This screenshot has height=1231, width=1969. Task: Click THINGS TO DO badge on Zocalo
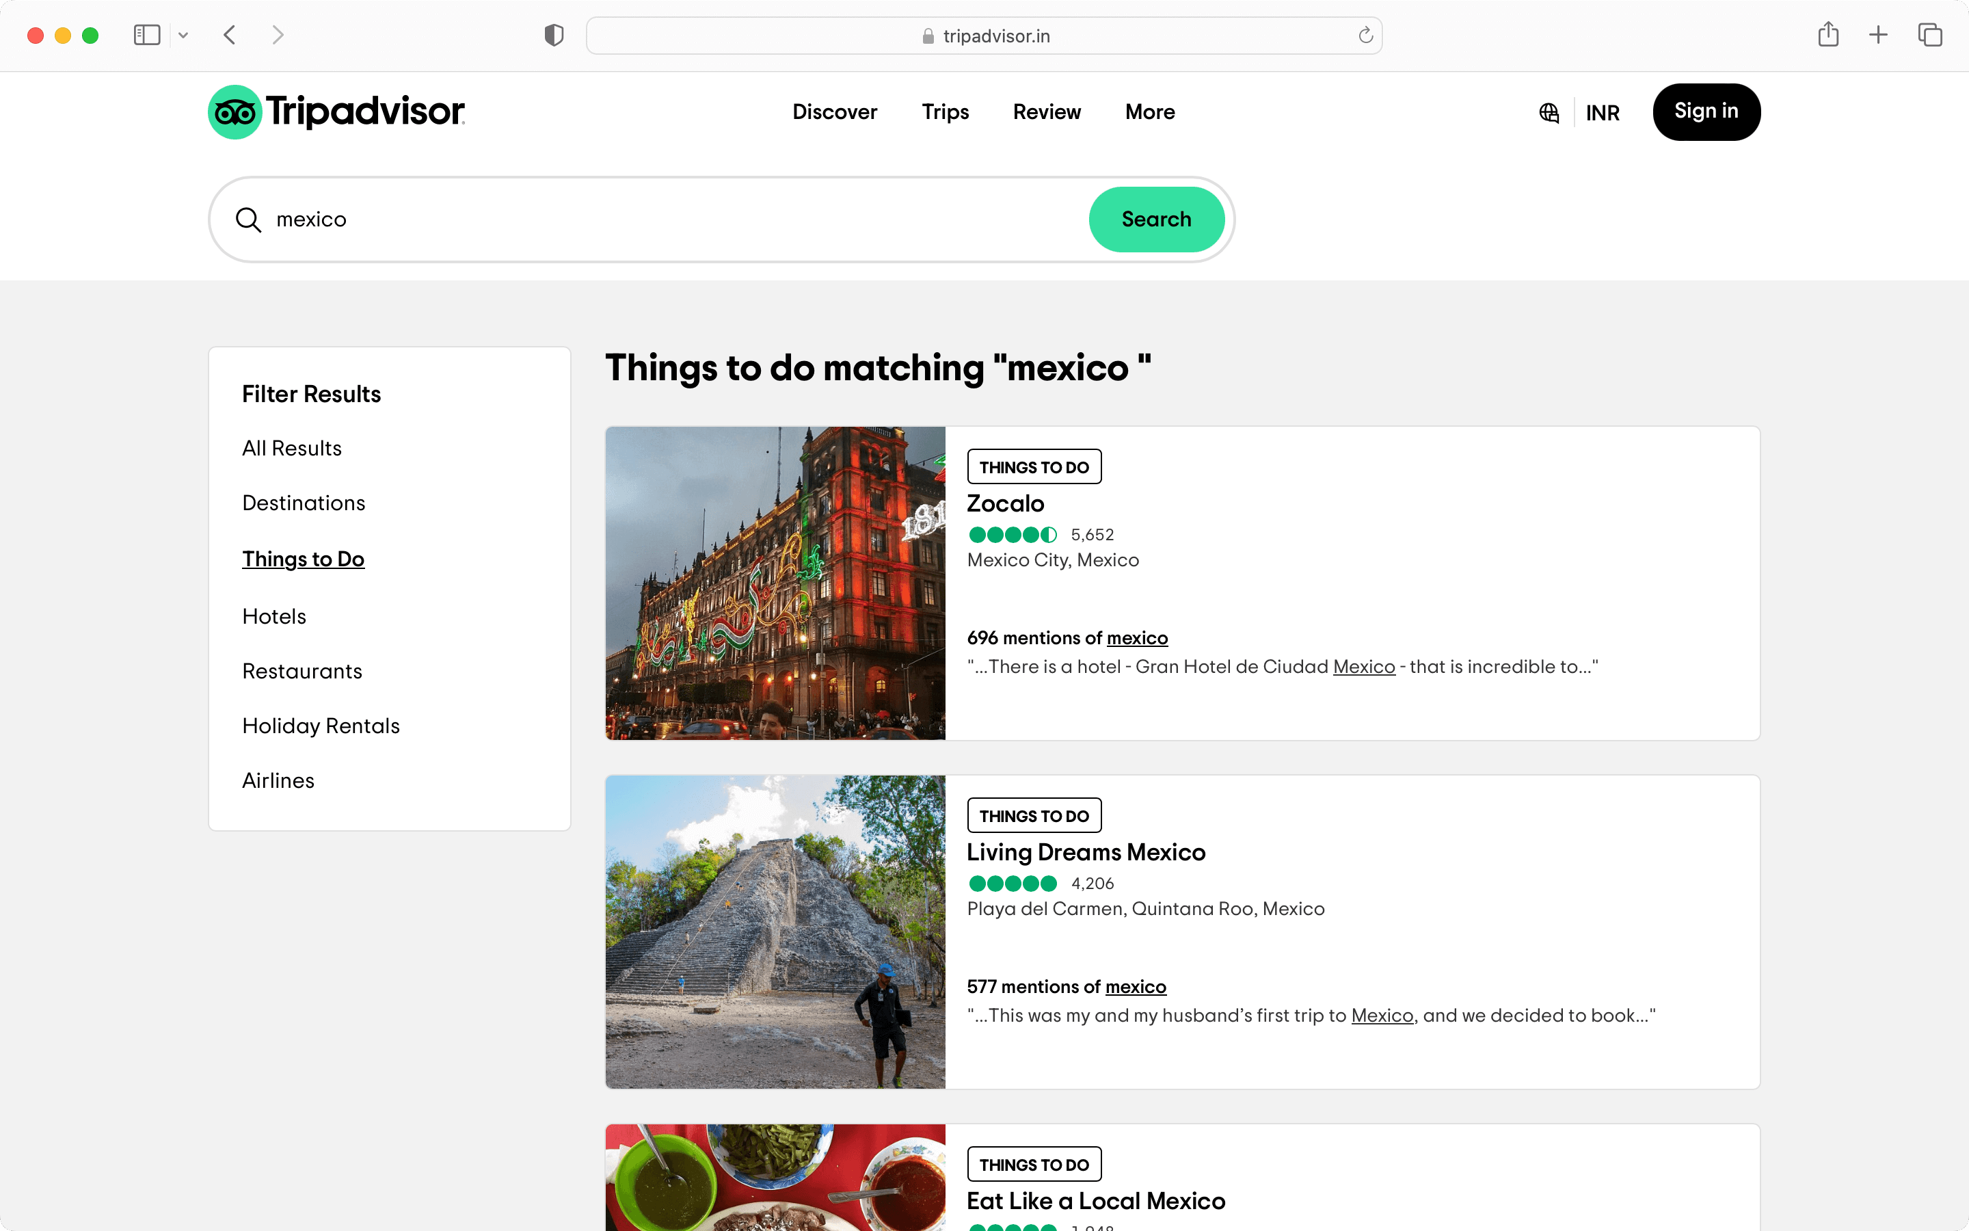click(1034, 466)
